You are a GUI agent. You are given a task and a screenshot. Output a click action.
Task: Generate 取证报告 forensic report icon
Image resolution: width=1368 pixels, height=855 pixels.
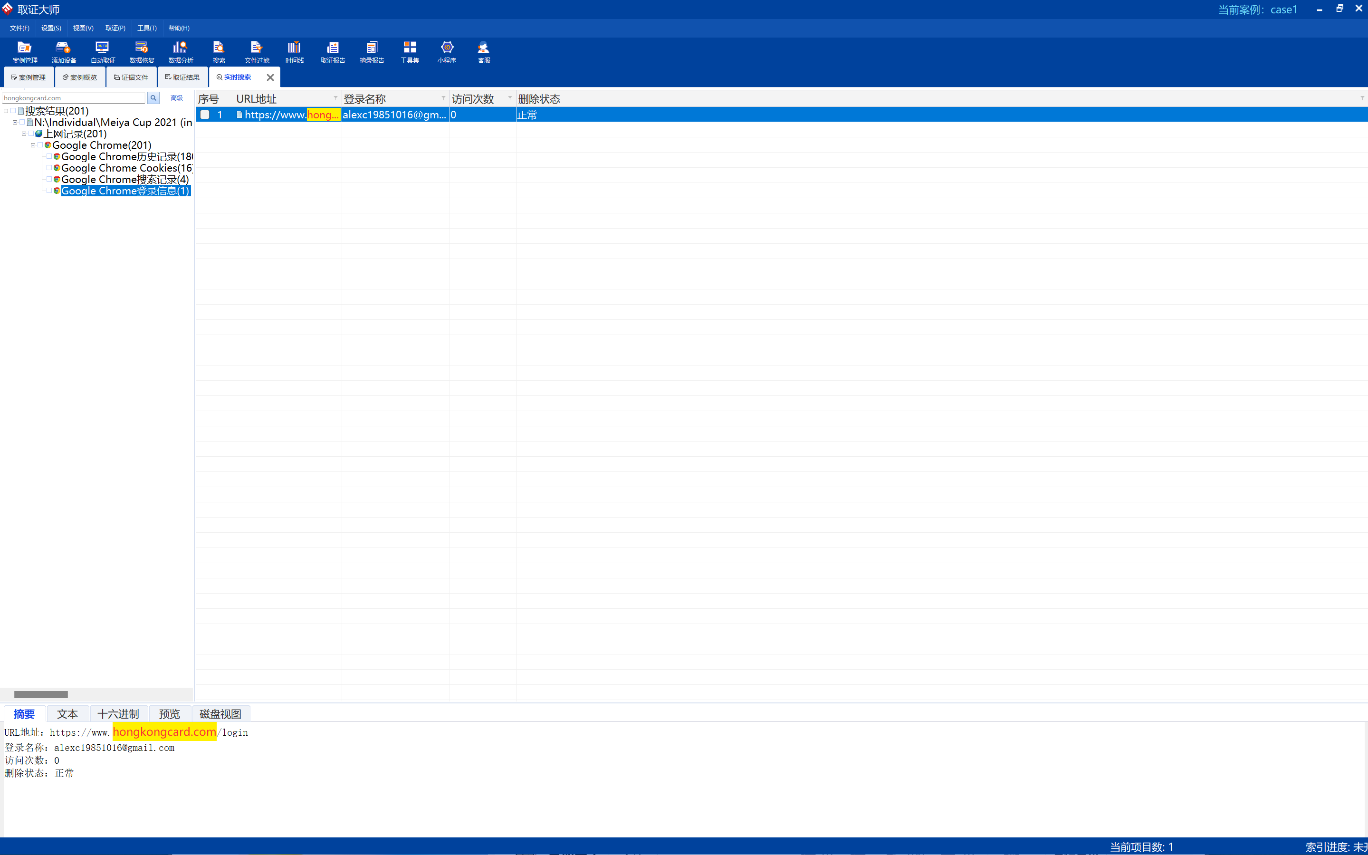pos(333,51)
